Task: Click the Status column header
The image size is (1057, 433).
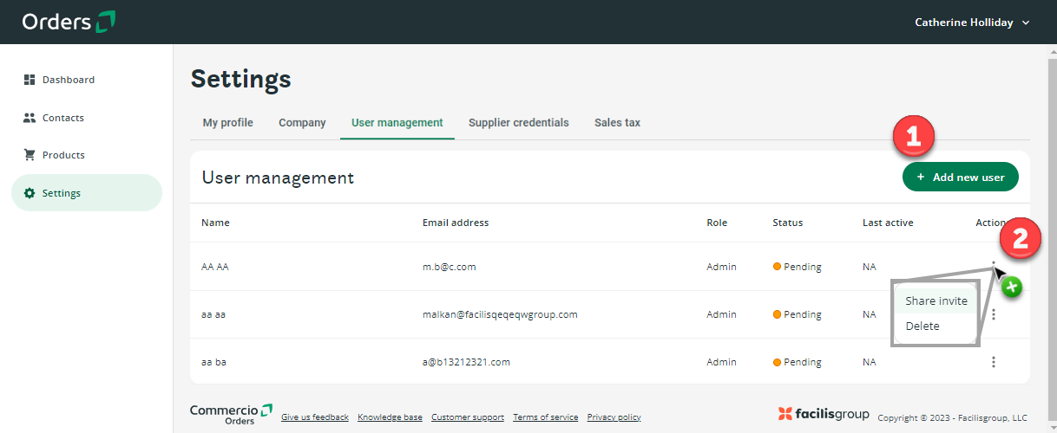Action: click(x=788, y=223)
